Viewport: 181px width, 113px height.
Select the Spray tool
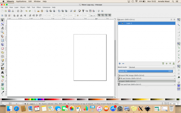click(2, 76)
